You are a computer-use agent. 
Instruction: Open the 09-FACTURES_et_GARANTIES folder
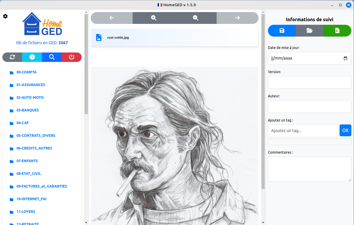42,186
